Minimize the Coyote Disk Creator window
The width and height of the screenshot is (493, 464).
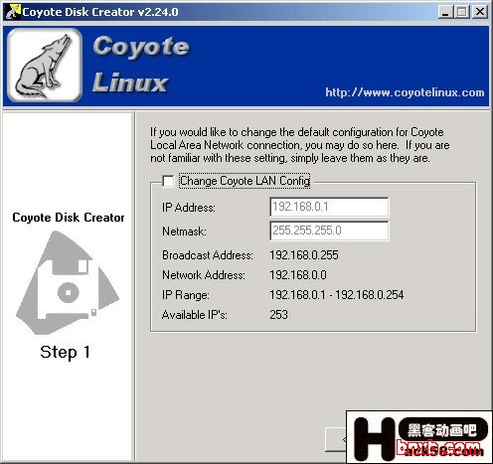click(x=445, y=13)
